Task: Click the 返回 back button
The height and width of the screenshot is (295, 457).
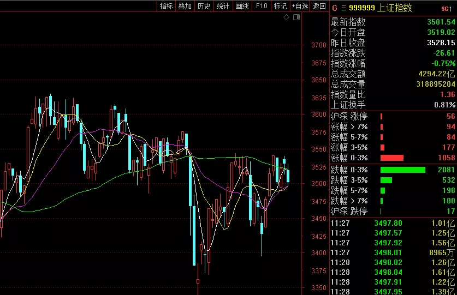Action: click(319, 6)
